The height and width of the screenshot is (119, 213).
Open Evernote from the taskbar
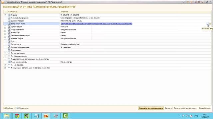tap(27, 116)
